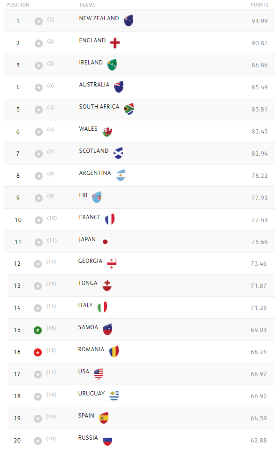Click New Zealand's grey no-change arrow icon
The image size is (275, 458).
click(39, 21)
